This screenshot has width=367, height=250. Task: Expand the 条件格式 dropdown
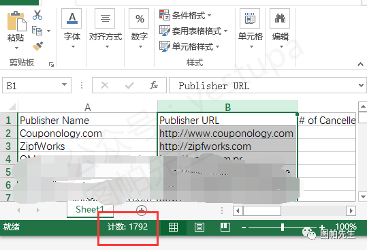tap(185, 15)
